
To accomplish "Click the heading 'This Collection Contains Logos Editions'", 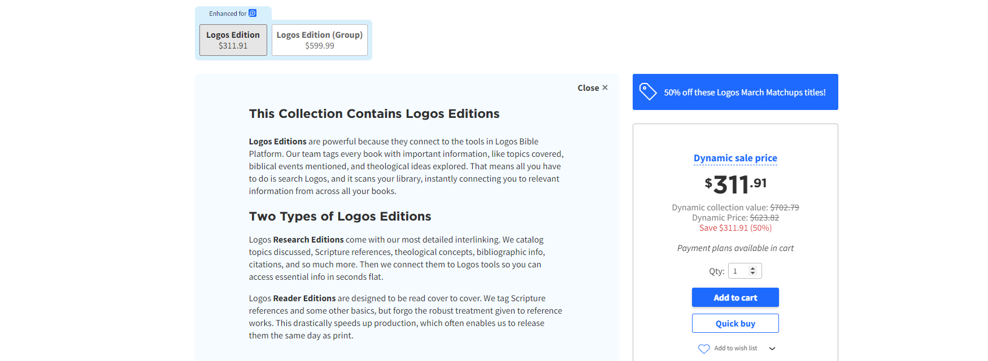I will point(374,114).
